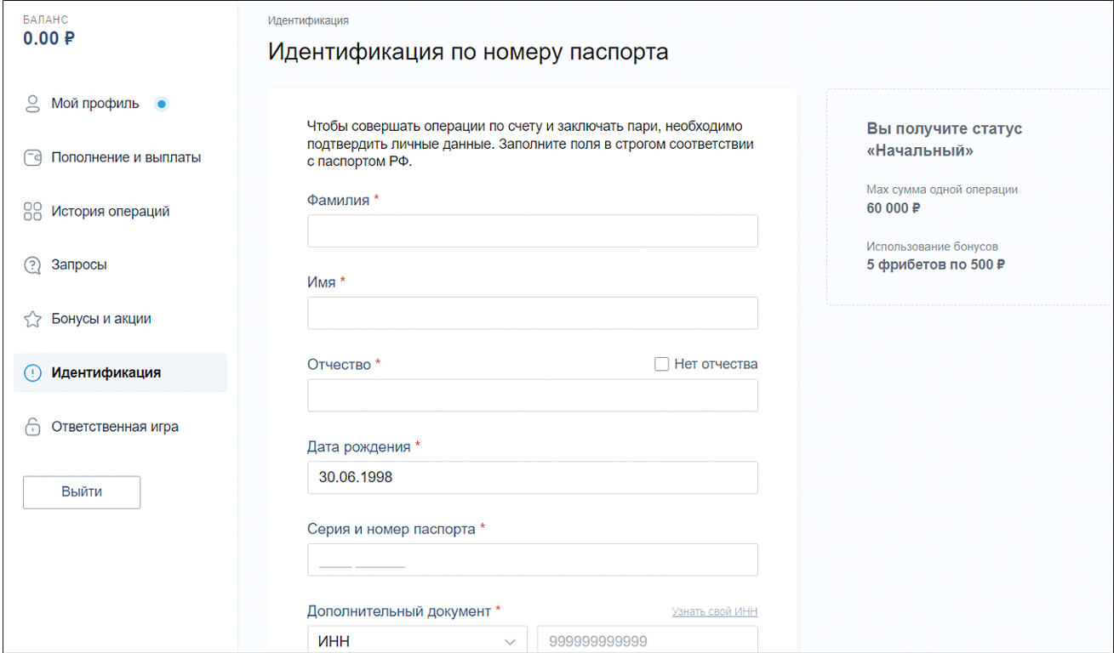Click the profile person icon
1114x653 pixels.
pos(33,104)
